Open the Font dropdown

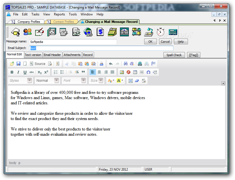[x=74, y=81]
